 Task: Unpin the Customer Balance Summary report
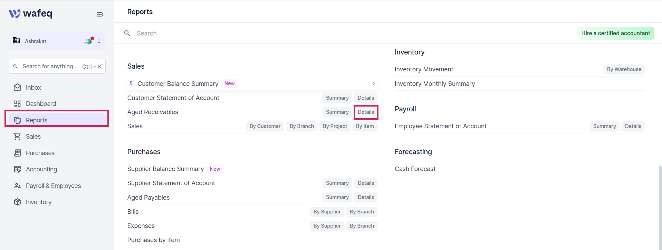[131, 83]
